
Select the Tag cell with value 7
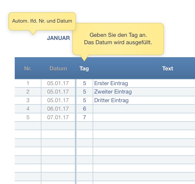point(85,117)
